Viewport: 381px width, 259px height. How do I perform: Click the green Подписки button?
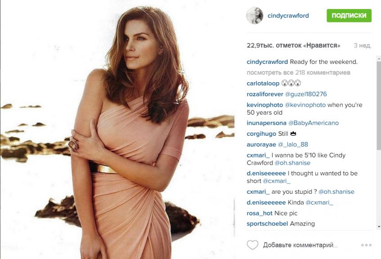pos(349,16)
